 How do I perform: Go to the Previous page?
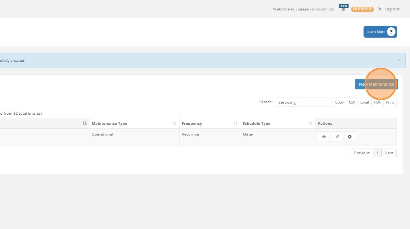click(x=362, y=153)
